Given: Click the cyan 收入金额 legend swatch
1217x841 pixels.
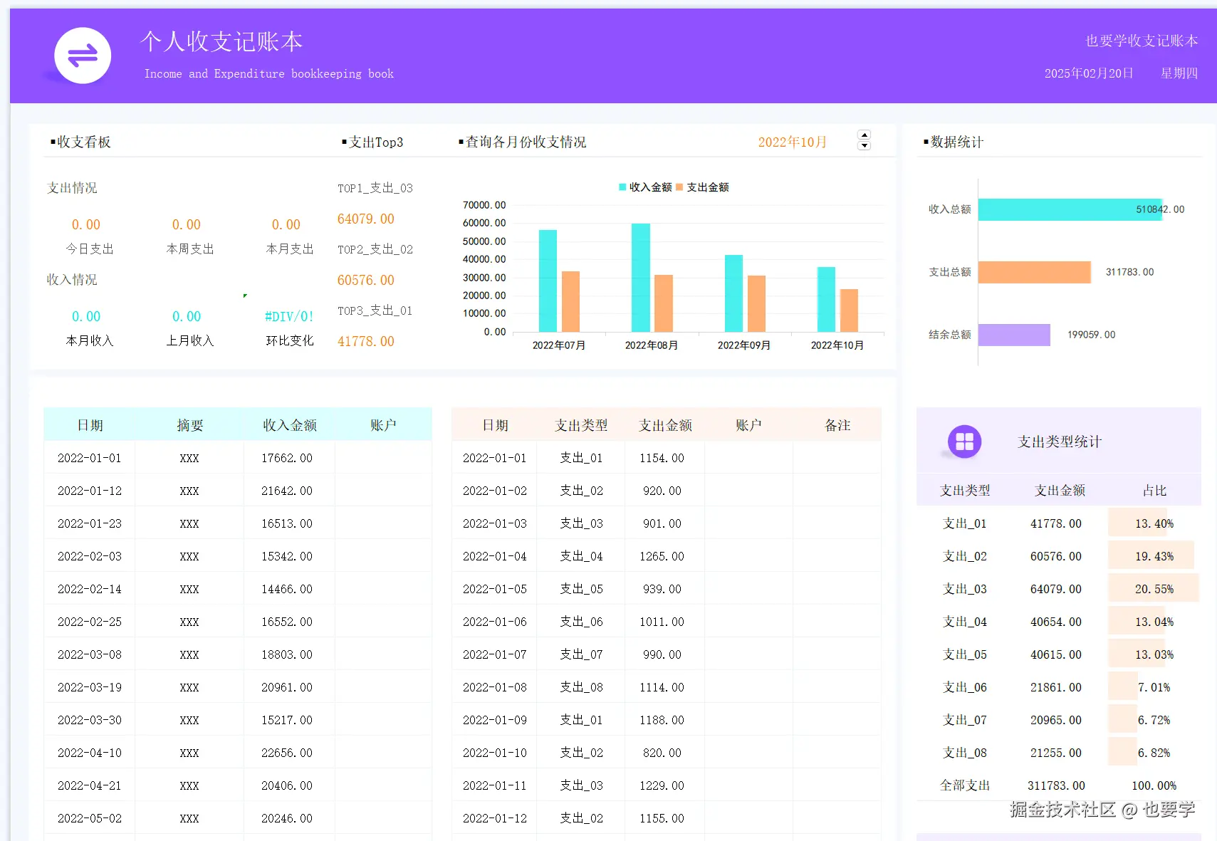Looking at the screenshot, I should 622,187.
